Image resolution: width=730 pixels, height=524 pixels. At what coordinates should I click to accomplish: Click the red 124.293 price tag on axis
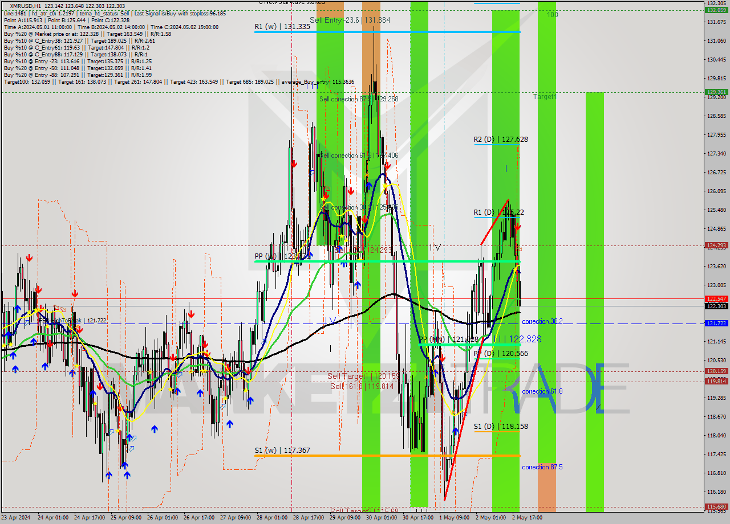pyautogui.click(x=716, y=245)
